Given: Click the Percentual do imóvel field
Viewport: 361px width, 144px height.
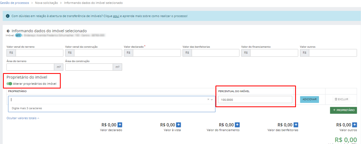Looking at the screenshot, I should click(x=255, y=100).
